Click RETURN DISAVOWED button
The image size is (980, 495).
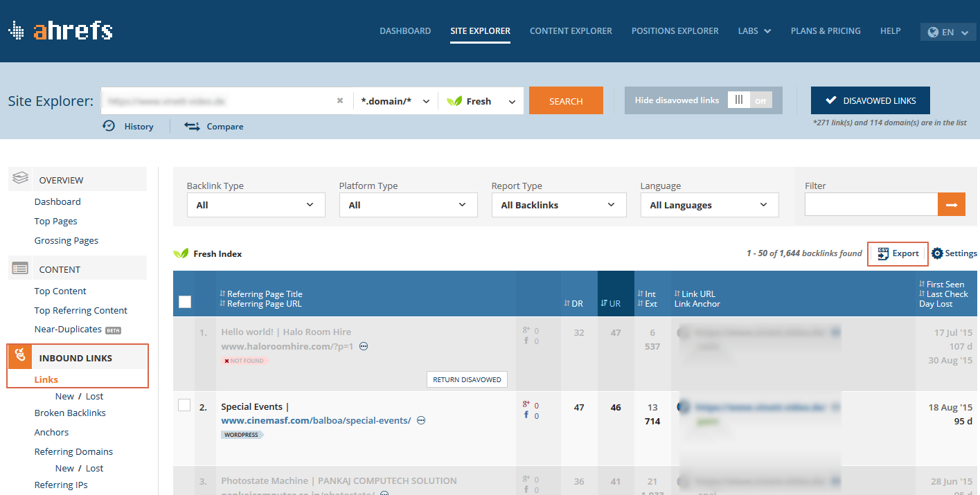(467, 379)
